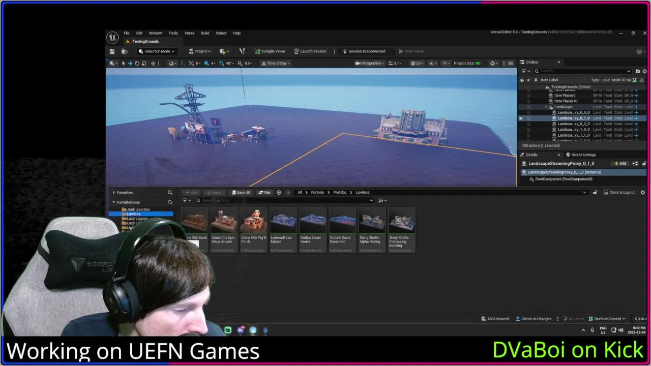Click the content browser history back arrow

[279, 193]
